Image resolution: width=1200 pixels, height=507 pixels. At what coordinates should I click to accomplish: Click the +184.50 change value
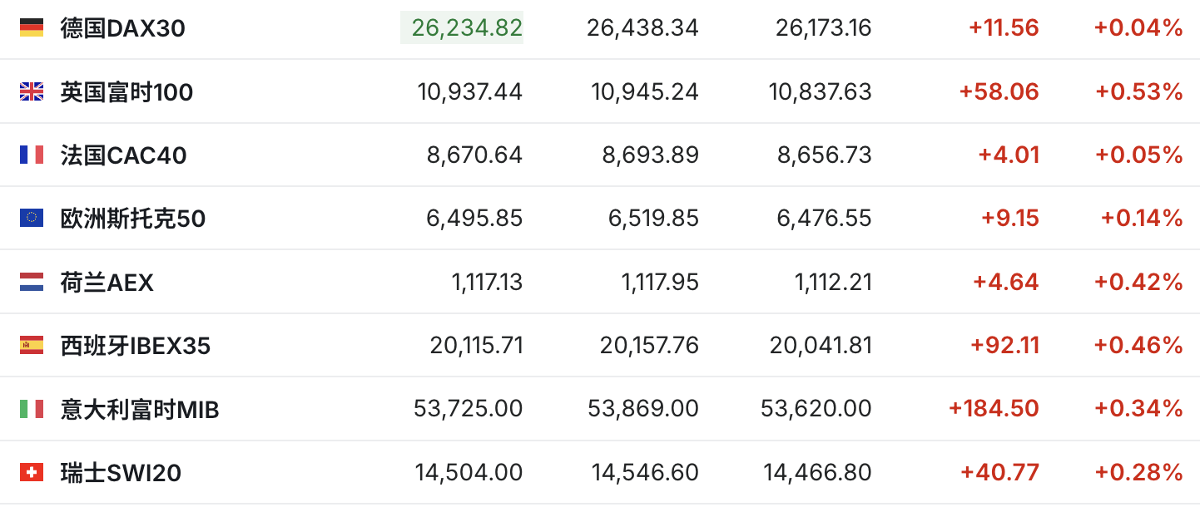coord(994,409)
